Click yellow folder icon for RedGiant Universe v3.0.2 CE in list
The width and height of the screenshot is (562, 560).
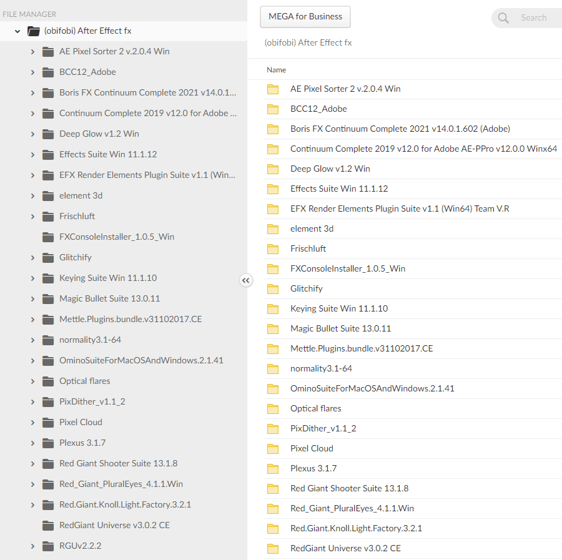[x=273, y=549]
